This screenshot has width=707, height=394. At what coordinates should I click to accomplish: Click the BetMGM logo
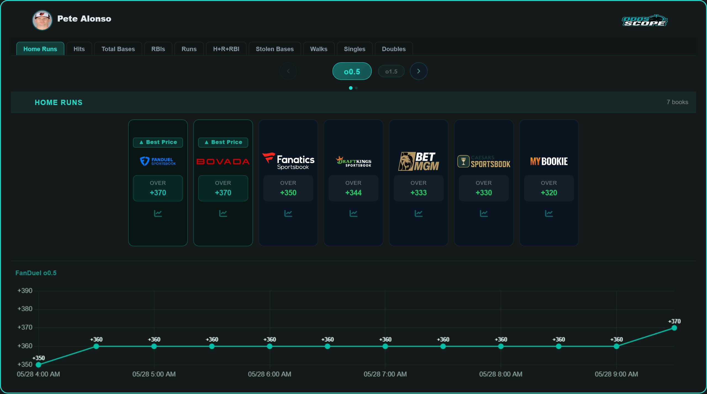(x=418, y=161)
